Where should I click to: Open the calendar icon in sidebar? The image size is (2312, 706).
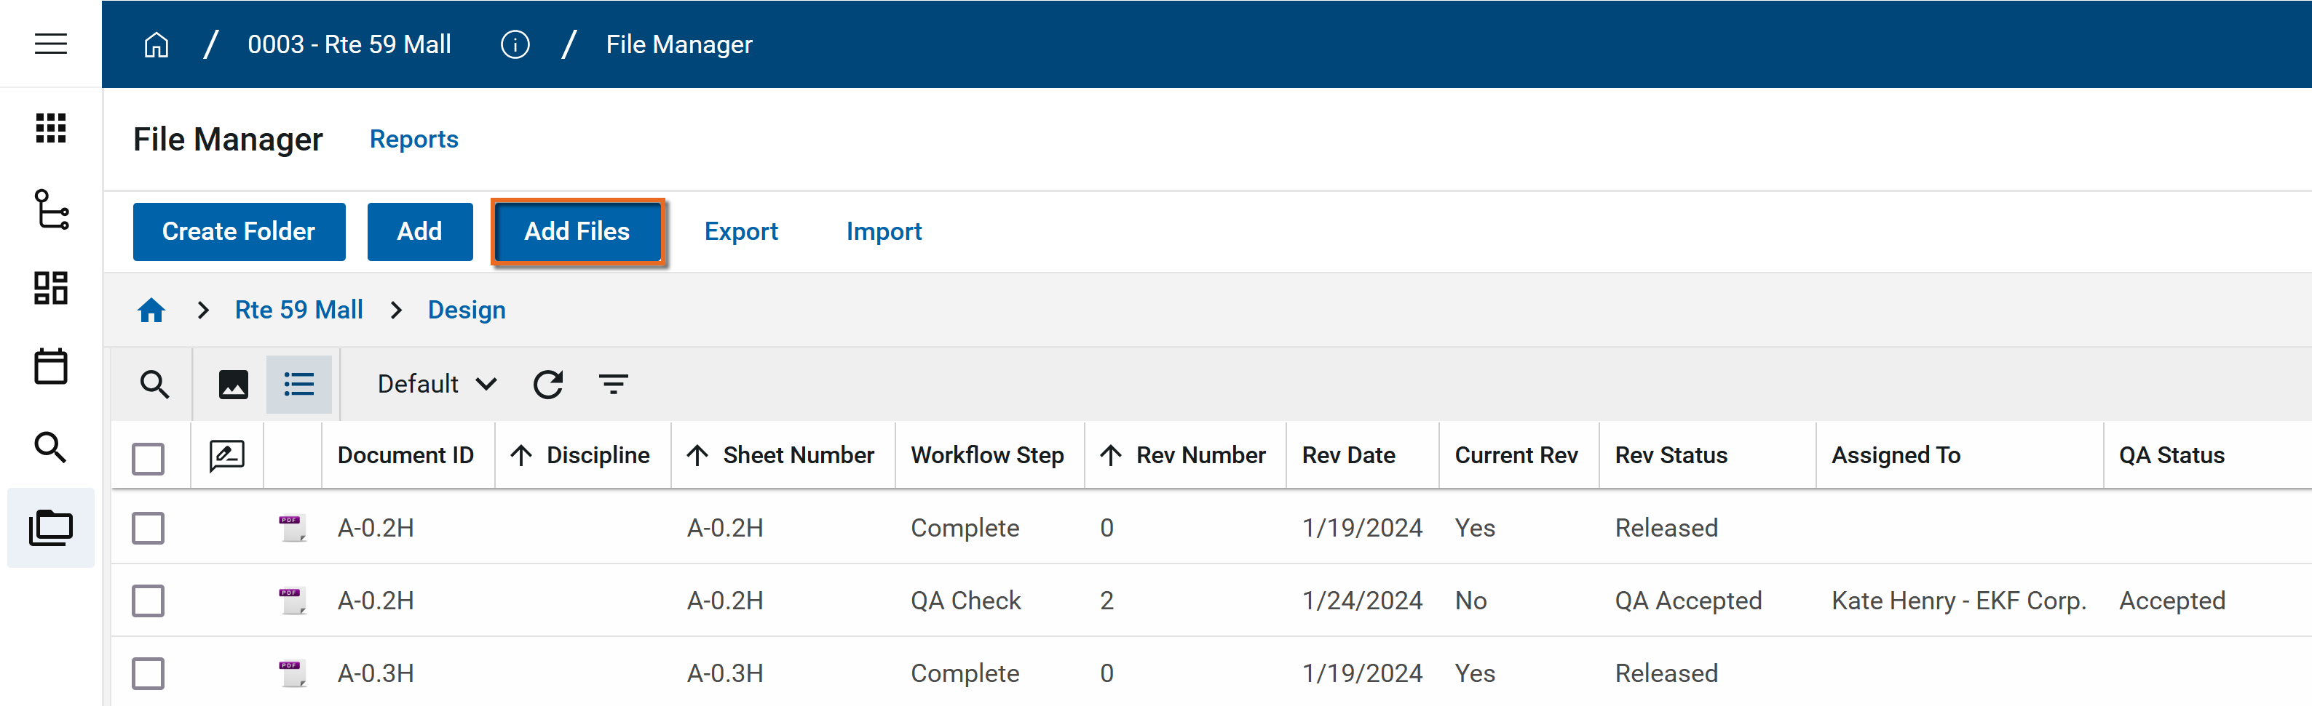coord(50,366)
